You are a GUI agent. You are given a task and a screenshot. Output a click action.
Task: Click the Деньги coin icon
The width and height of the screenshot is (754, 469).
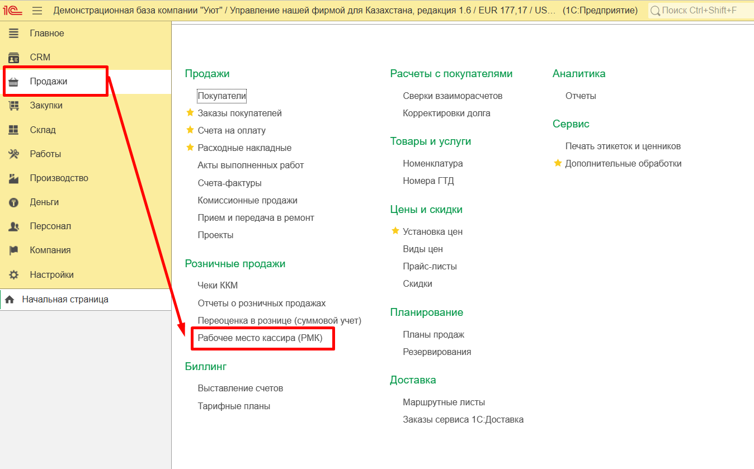tap(13, 202)
